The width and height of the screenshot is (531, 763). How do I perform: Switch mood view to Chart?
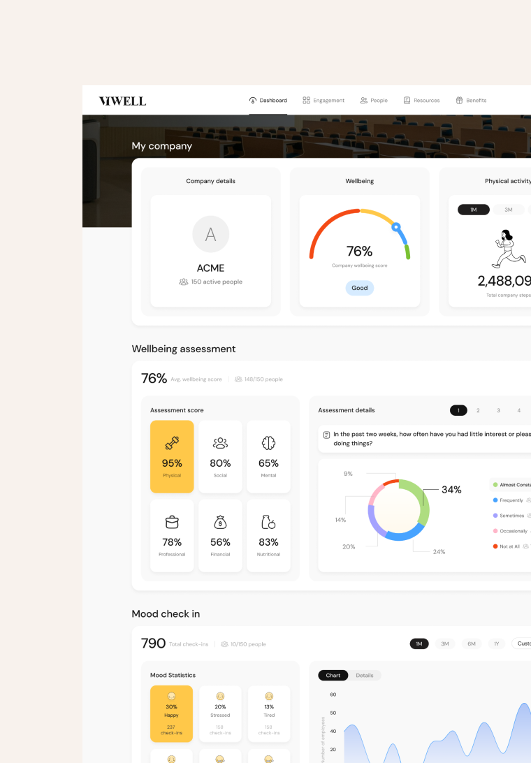333,676
